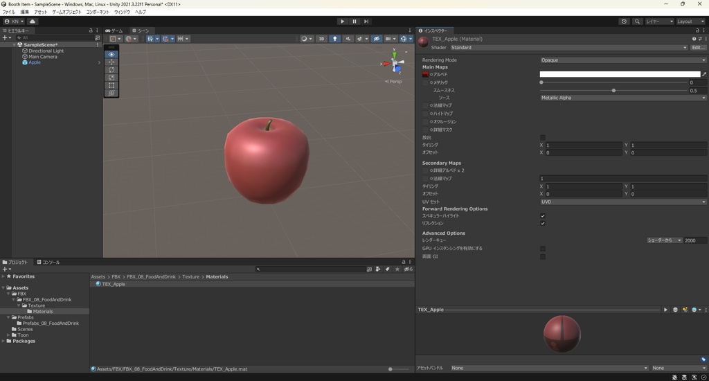The height and width of the screenshot is (381, 709).
Task: Select the Rotate tool in scene overlay
Action: pyautogui.click(x=111, y=70)
